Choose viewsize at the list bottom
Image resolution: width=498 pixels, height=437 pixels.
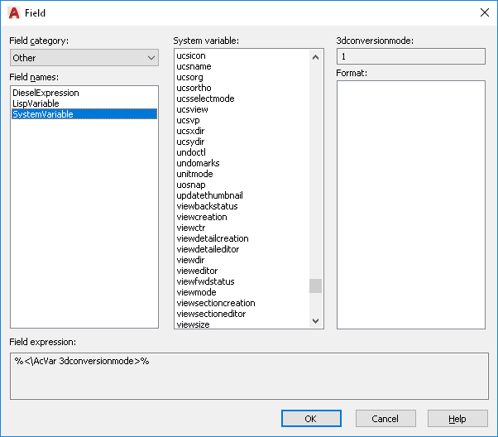point(193,324)
